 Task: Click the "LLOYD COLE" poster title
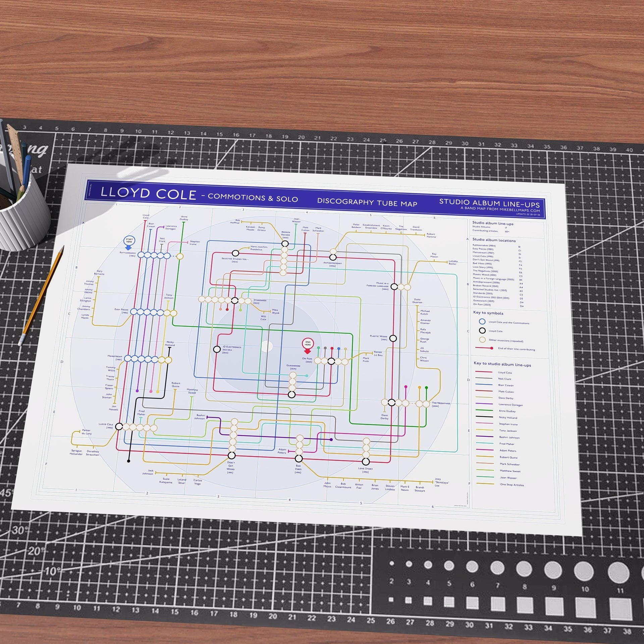[148, 193]
